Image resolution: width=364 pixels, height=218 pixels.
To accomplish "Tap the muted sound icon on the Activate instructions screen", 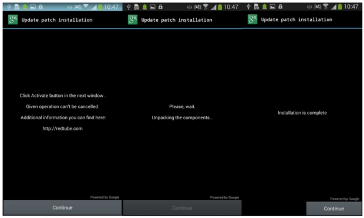I will tap(78, 7).
